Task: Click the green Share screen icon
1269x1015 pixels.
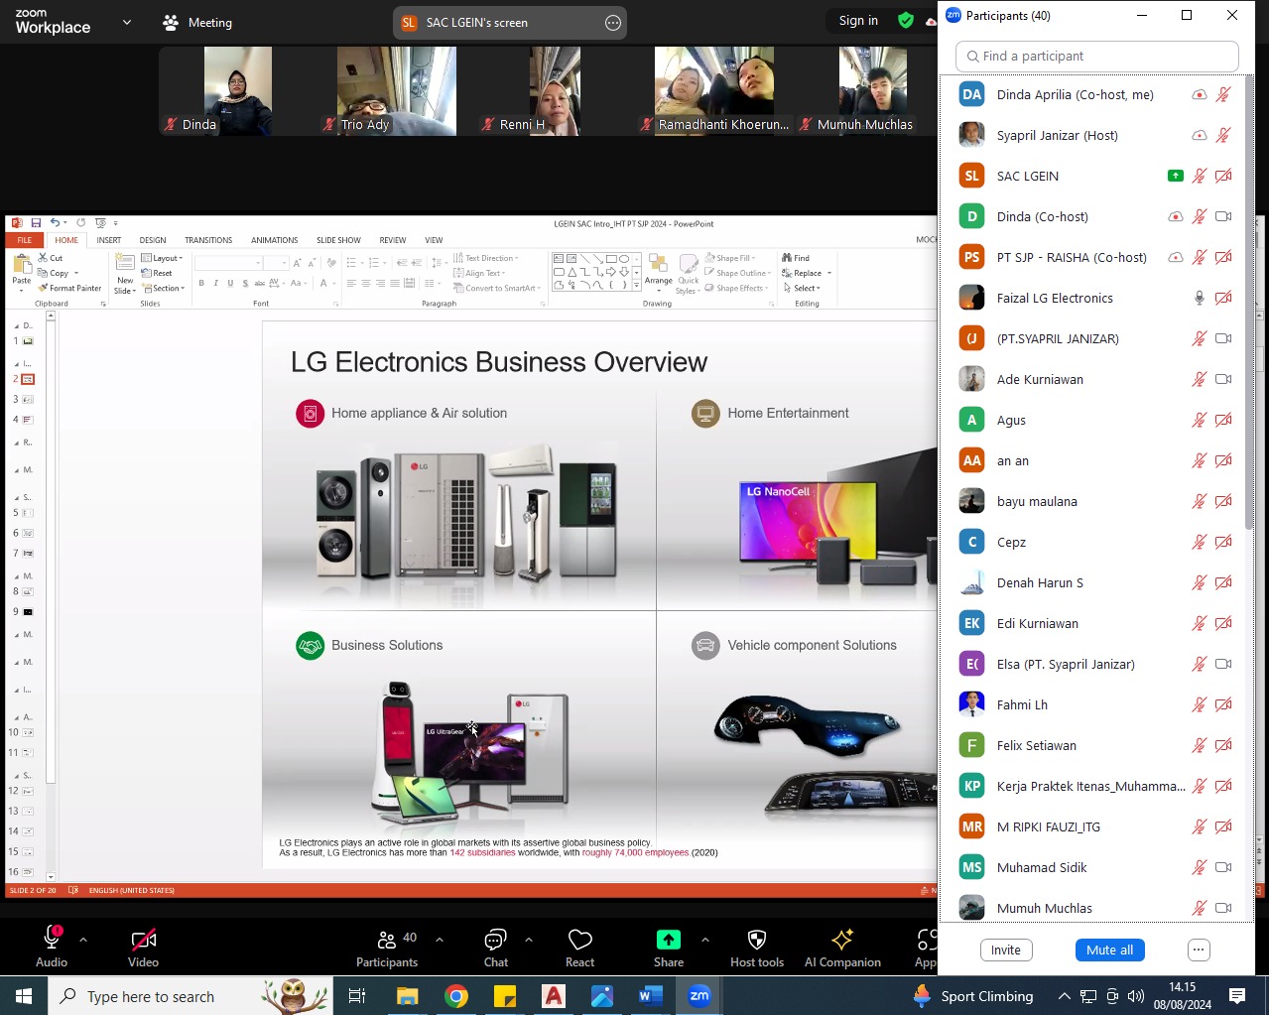Action: [x=668, y=940]
